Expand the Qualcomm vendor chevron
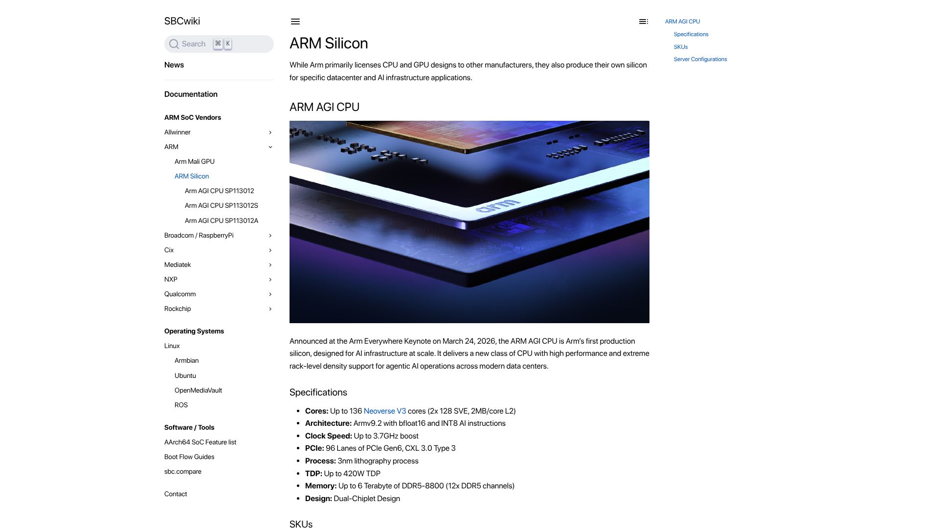The height and width of the screenshot is (528, 939). 270,294
